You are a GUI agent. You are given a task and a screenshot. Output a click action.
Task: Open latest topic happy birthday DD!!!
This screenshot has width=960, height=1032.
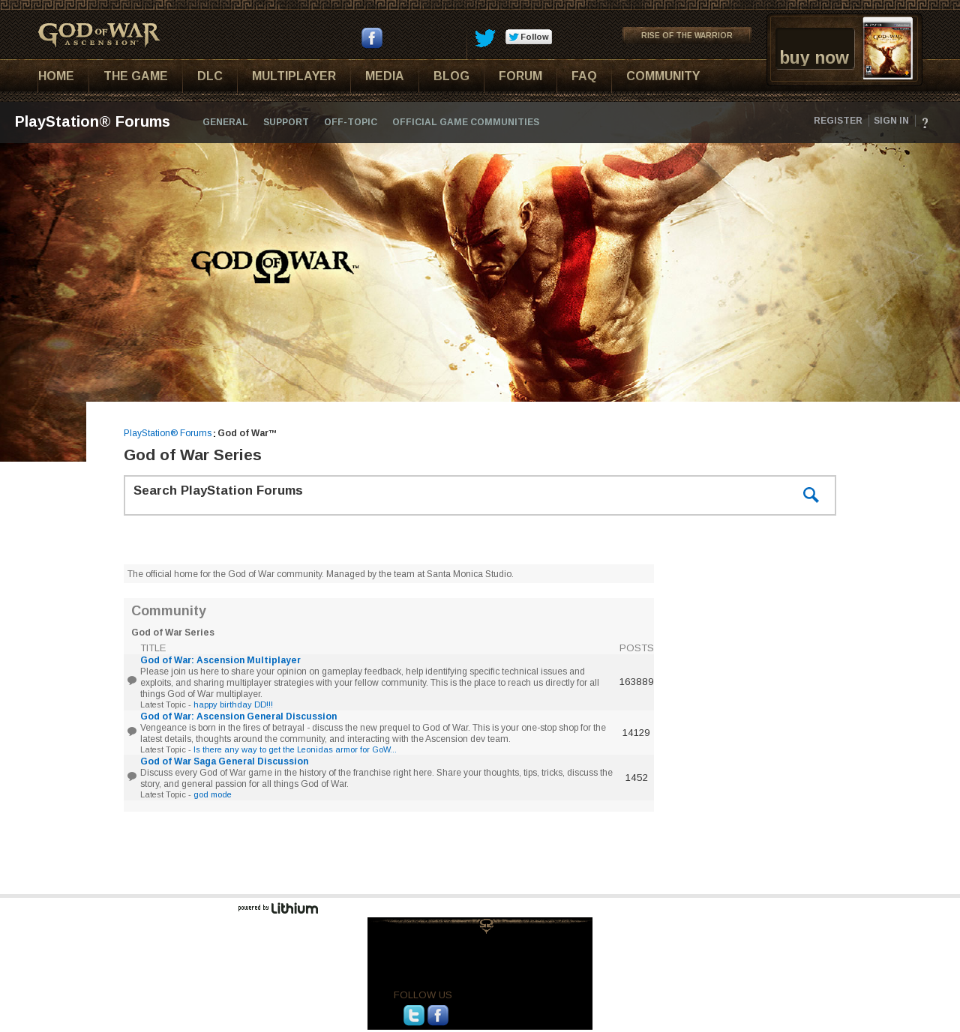coord(233,704)
